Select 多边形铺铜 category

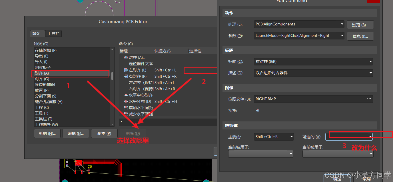coord(72,85)
